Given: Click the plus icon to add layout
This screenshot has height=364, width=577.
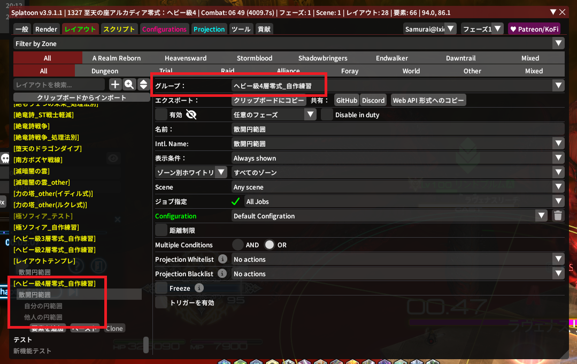Looking at the screenshot, I should pos(115,85).
